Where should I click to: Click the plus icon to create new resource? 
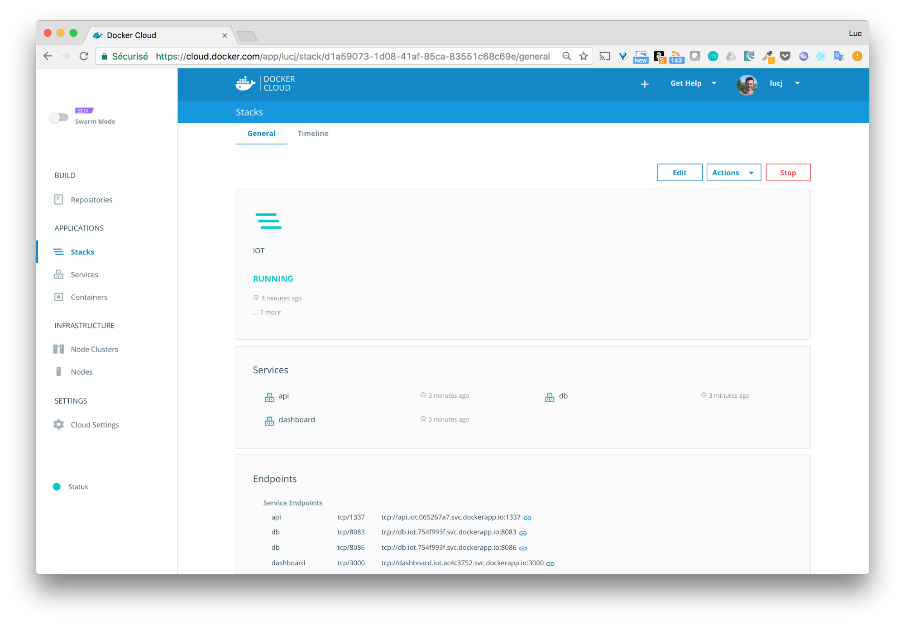click(644, 84)
